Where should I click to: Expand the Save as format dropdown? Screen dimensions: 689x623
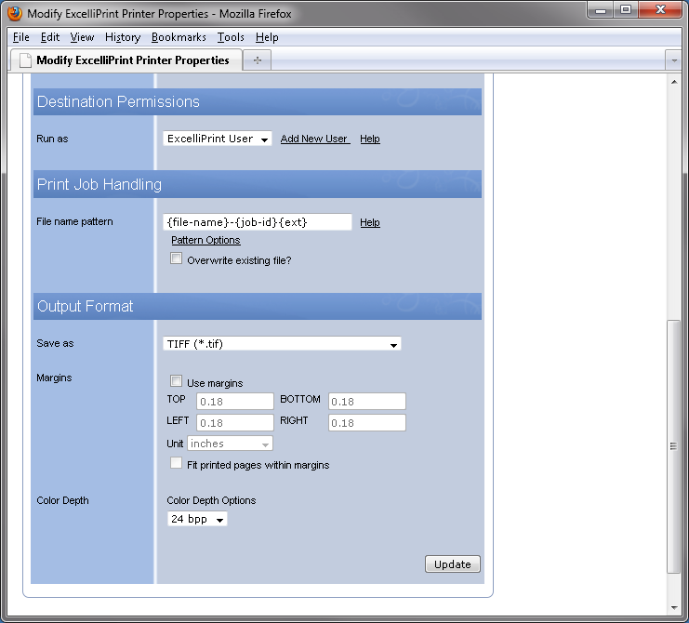[x=282, y=343]
